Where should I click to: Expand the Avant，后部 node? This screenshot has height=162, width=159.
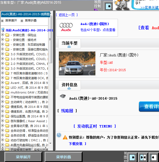click(x=2, y=82)
